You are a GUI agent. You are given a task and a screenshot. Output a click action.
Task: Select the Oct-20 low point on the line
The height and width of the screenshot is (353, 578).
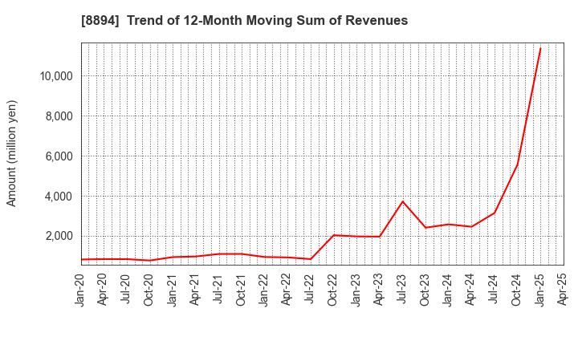149,261
